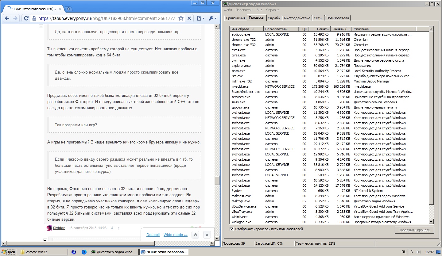Jump to the previous comment with the double up arrow

point(196,235)
